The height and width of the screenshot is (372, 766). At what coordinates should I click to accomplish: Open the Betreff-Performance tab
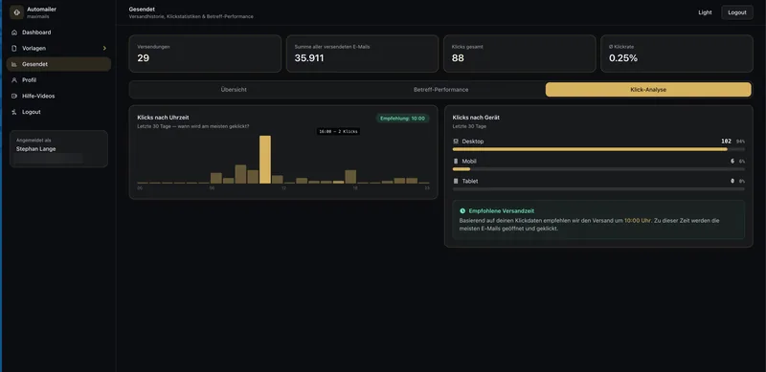440,90
